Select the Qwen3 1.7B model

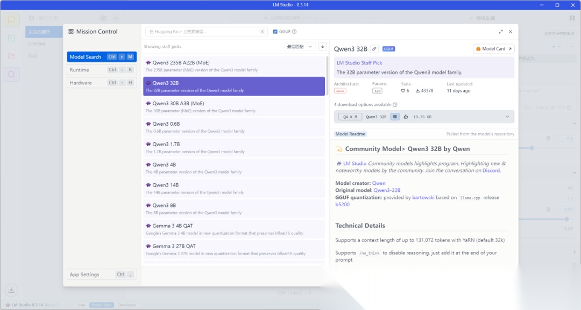click(234, 148)
